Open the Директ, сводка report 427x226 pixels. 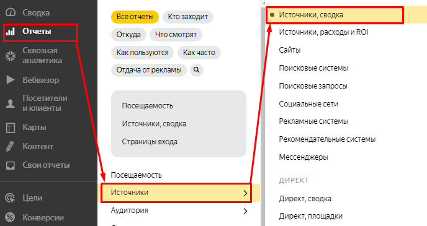pos(305,199)
